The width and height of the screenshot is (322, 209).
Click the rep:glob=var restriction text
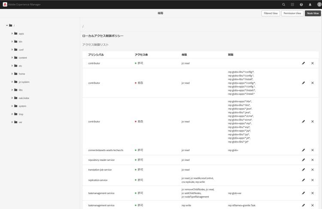(234, 194)
